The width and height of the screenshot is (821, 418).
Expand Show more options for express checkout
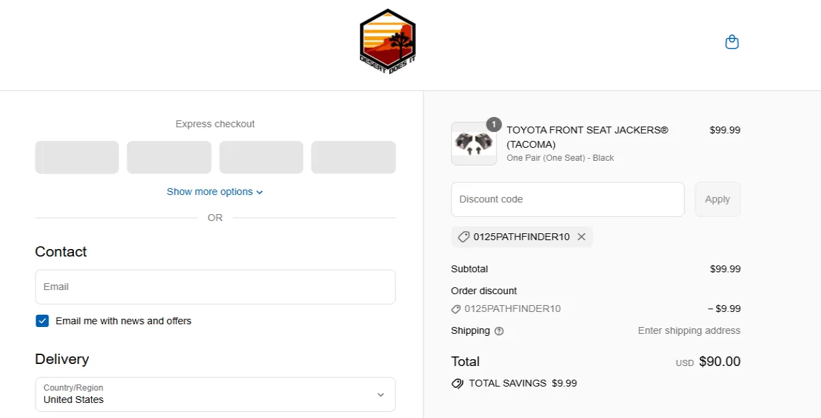[215, 192]
